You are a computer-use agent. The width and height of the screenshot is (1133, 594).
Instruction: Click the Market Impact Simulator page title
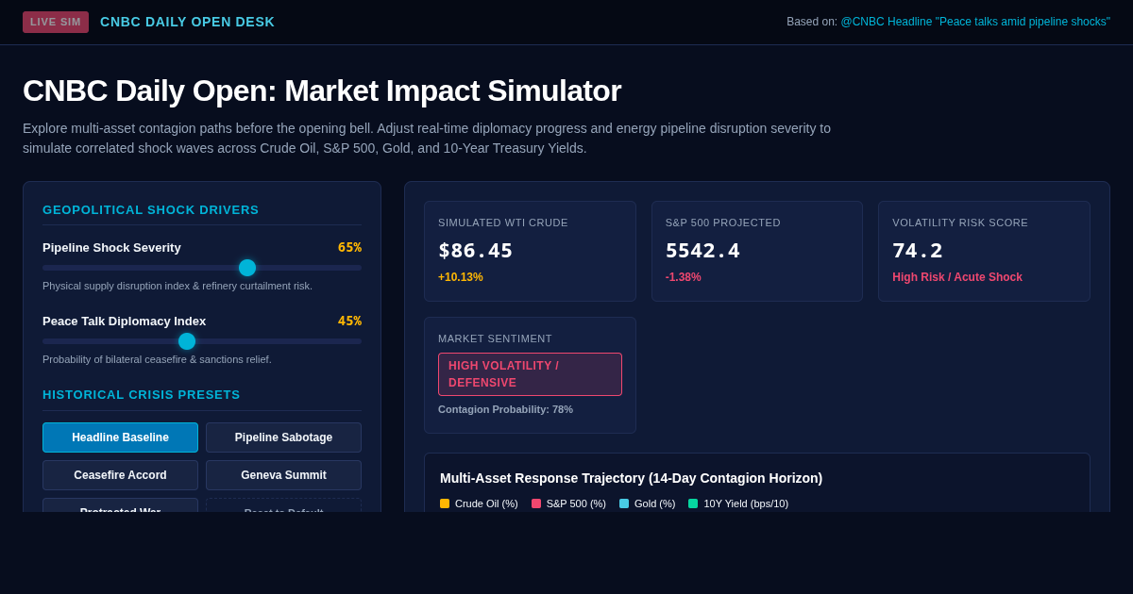322,91
